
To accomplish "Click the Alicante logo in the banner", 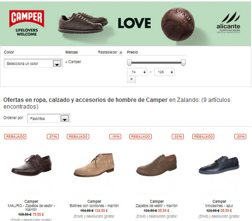I will pyautogui.click(x=228, y=22).
